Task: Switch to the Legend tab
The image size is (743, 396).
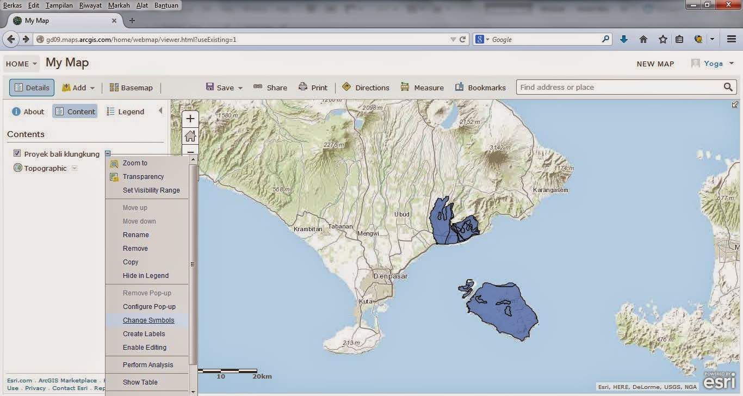Action: pos(125,112)
